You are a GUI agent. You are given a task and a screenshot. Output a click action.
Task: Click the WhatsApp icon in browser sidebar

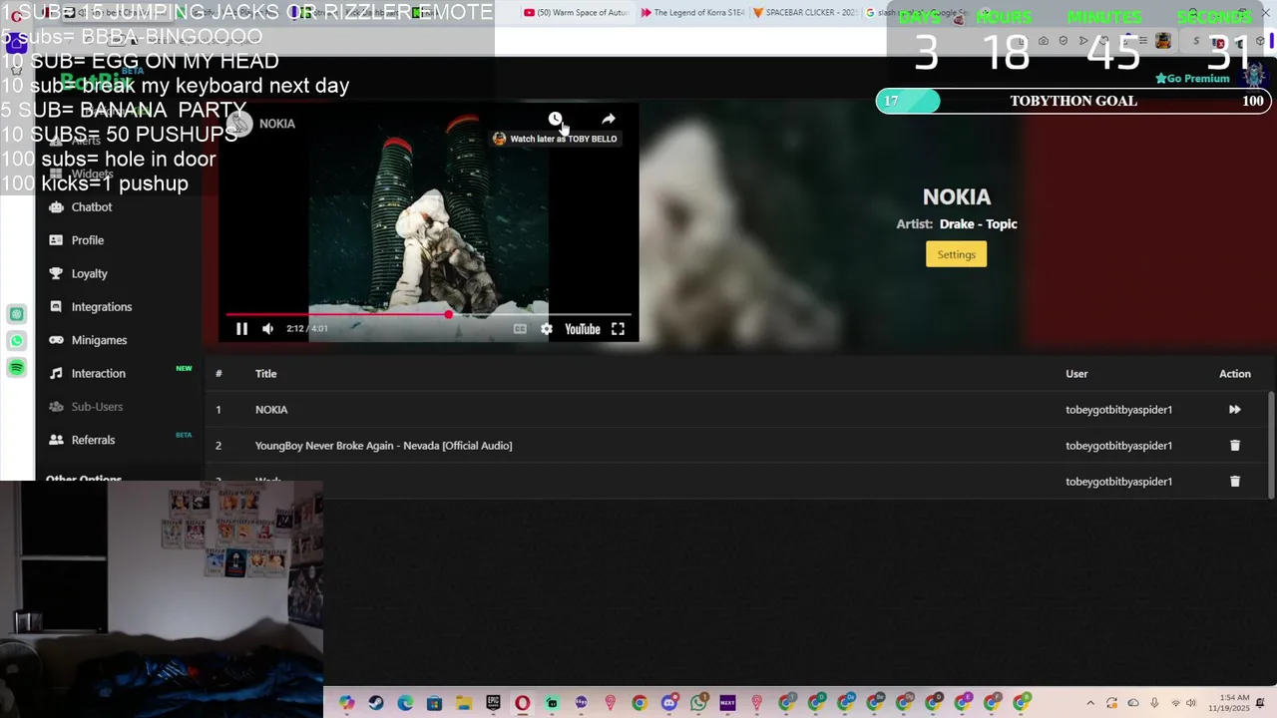click(x=17, y=341)
